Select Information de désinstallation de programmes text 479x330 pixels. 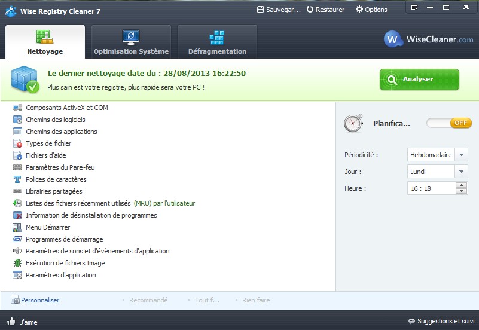[x=91, y=215]
